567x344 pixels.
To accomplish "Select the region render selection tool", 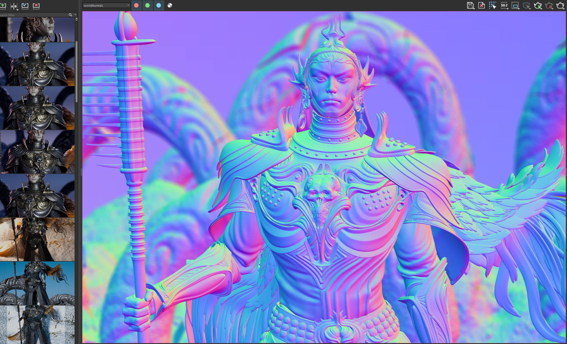I will (x=492, y=6).
